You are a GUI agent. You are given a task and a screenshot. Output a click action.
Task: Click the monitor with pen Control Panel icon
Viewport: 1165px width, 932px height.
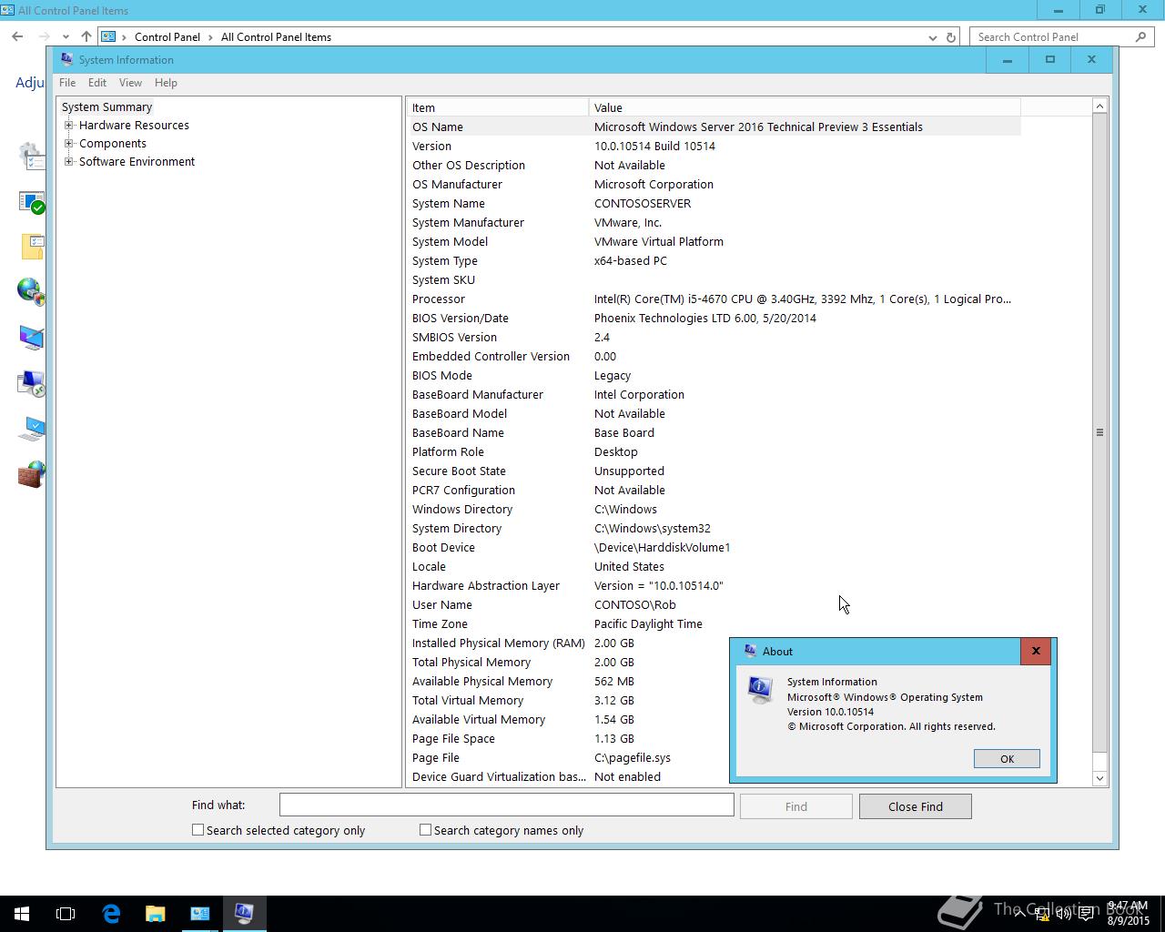[31, 338]
